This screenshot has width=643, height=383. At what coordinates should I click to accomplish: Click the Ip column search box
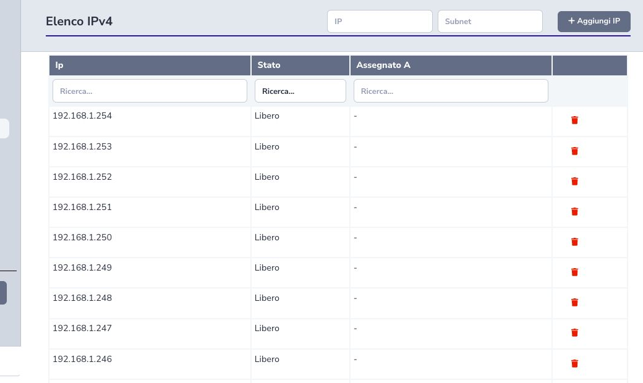150,91
